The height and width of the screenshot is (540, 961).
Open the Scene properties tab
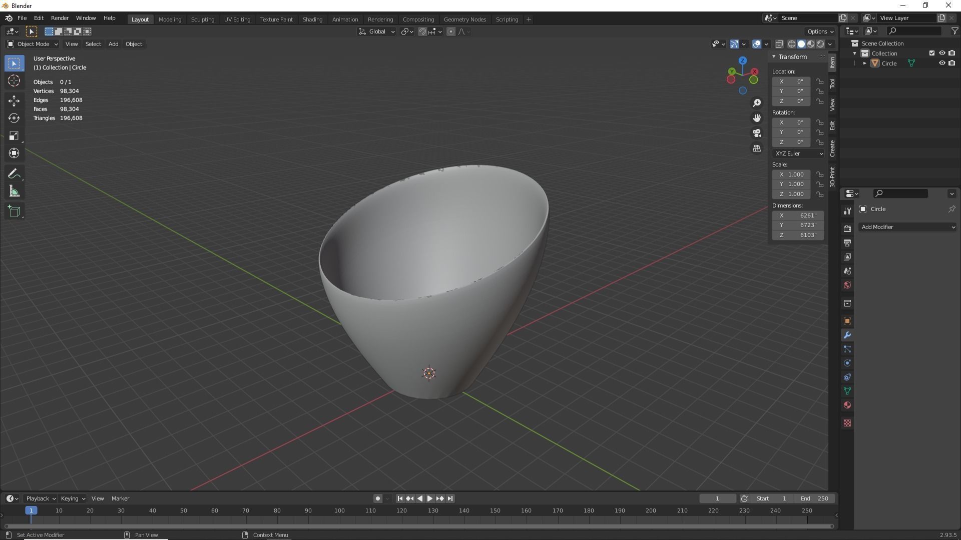(847, 270)
